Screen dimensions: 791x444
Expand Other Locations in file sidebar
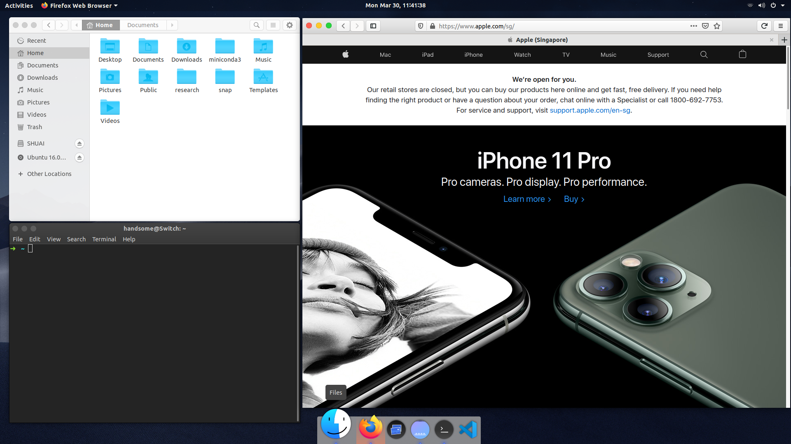pyautogui.click(x=49, y=173)
